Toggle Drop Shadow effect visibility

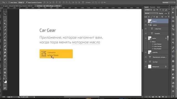tap(153, 49)
